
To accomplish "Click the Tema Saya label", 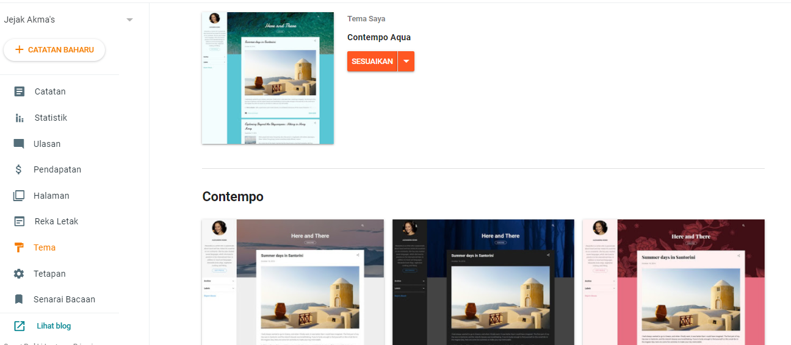I will click(366, 19).
